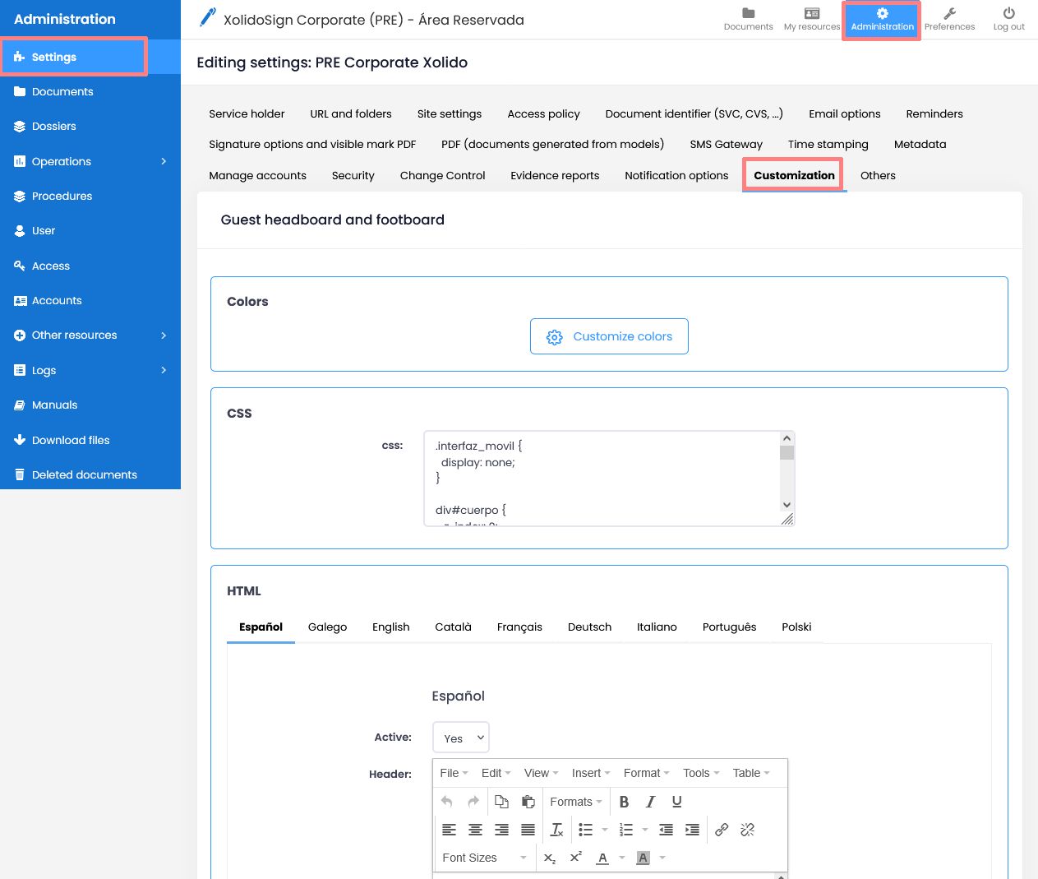
Task: Insert a link using the link icon
Action: pyautogui.click(x=722, y=830)
